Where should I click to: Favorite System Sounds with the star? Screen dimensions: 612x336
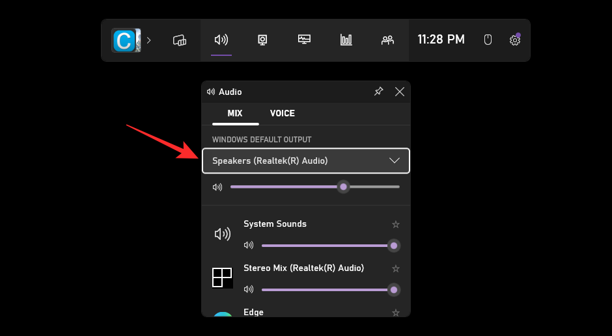[395, 224]
